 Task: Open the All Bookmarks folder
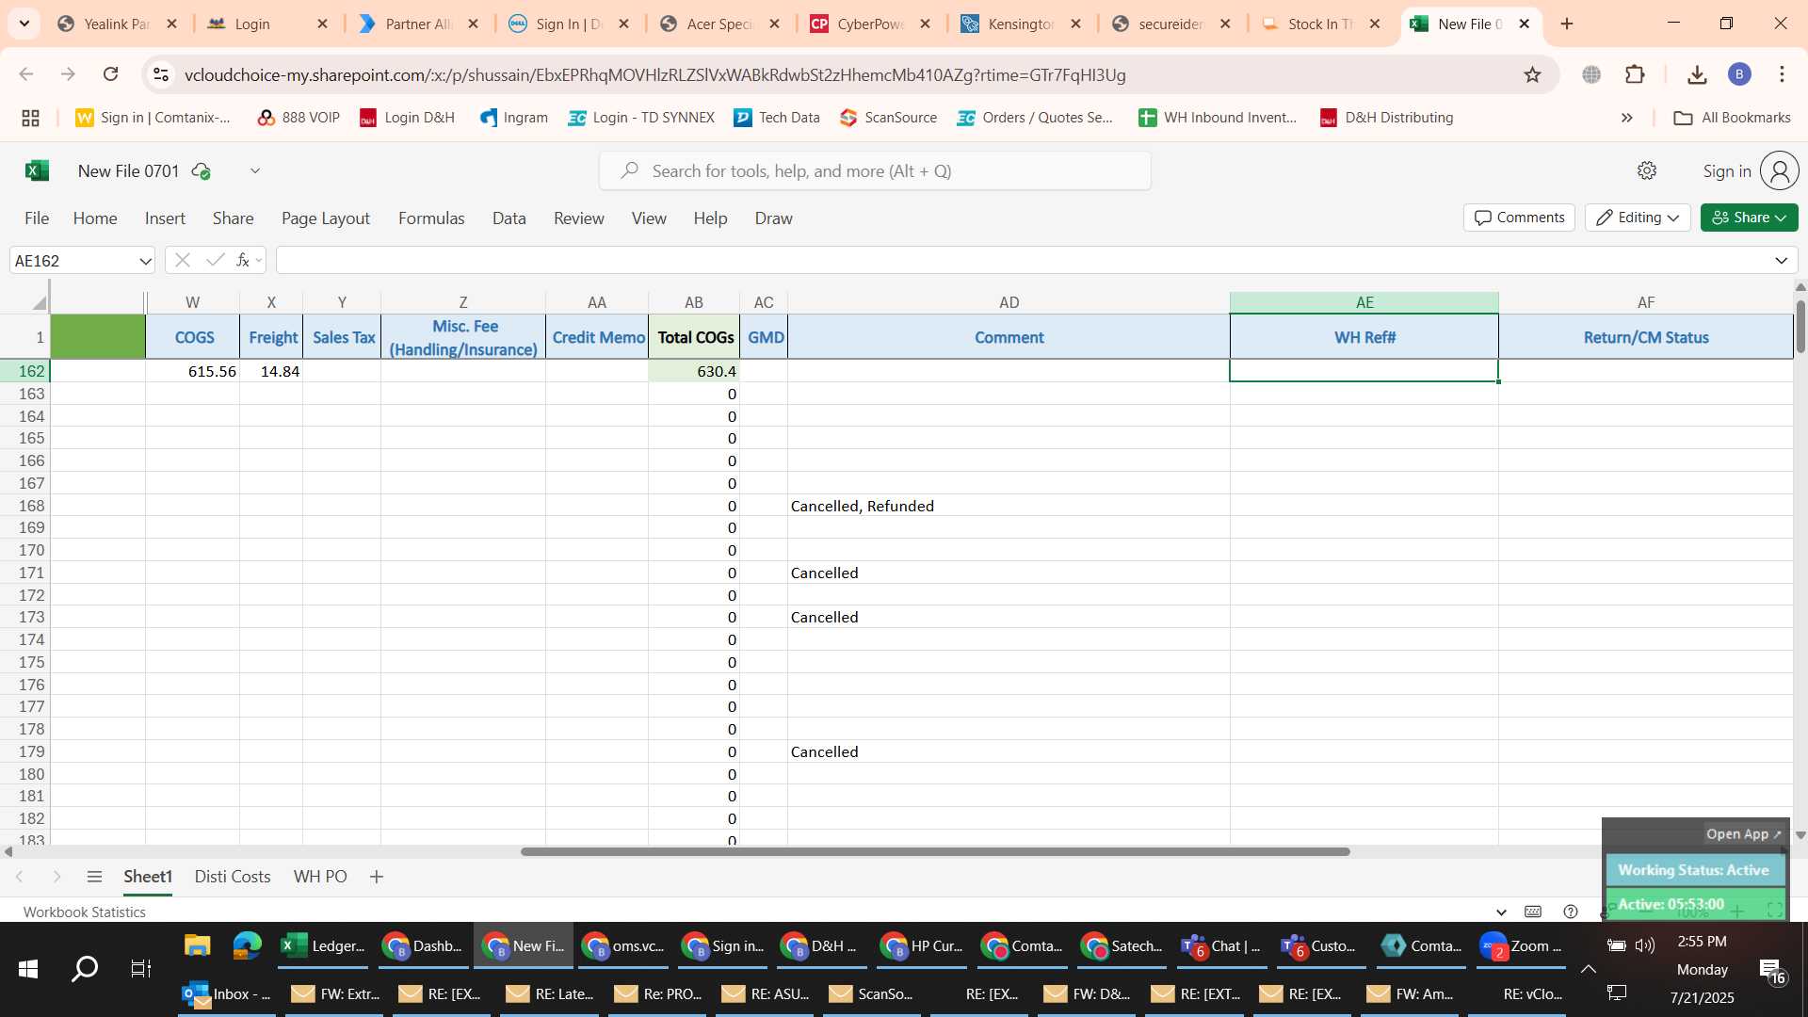tap(1732, 118)
